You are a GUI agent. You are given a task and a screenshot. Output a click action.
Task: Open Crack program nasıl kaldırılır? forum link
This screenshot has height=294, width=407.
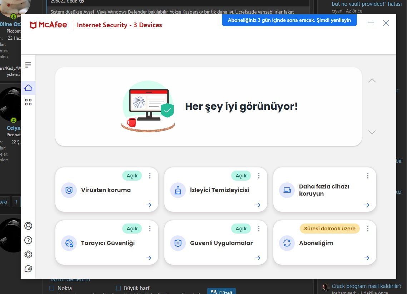click(x=367, y=286)
